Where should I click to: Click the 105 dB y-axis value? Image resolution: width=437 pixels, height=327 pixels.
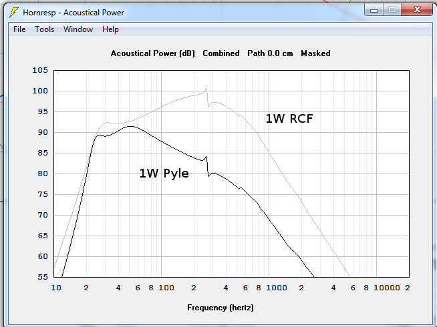click(40, 70)
